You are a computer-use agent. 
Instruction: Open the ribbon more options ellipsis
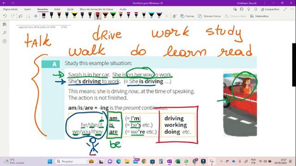point(292,9)
